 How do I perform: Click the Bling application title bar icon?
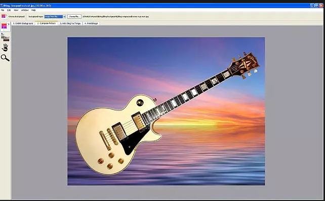pos(2,6)
